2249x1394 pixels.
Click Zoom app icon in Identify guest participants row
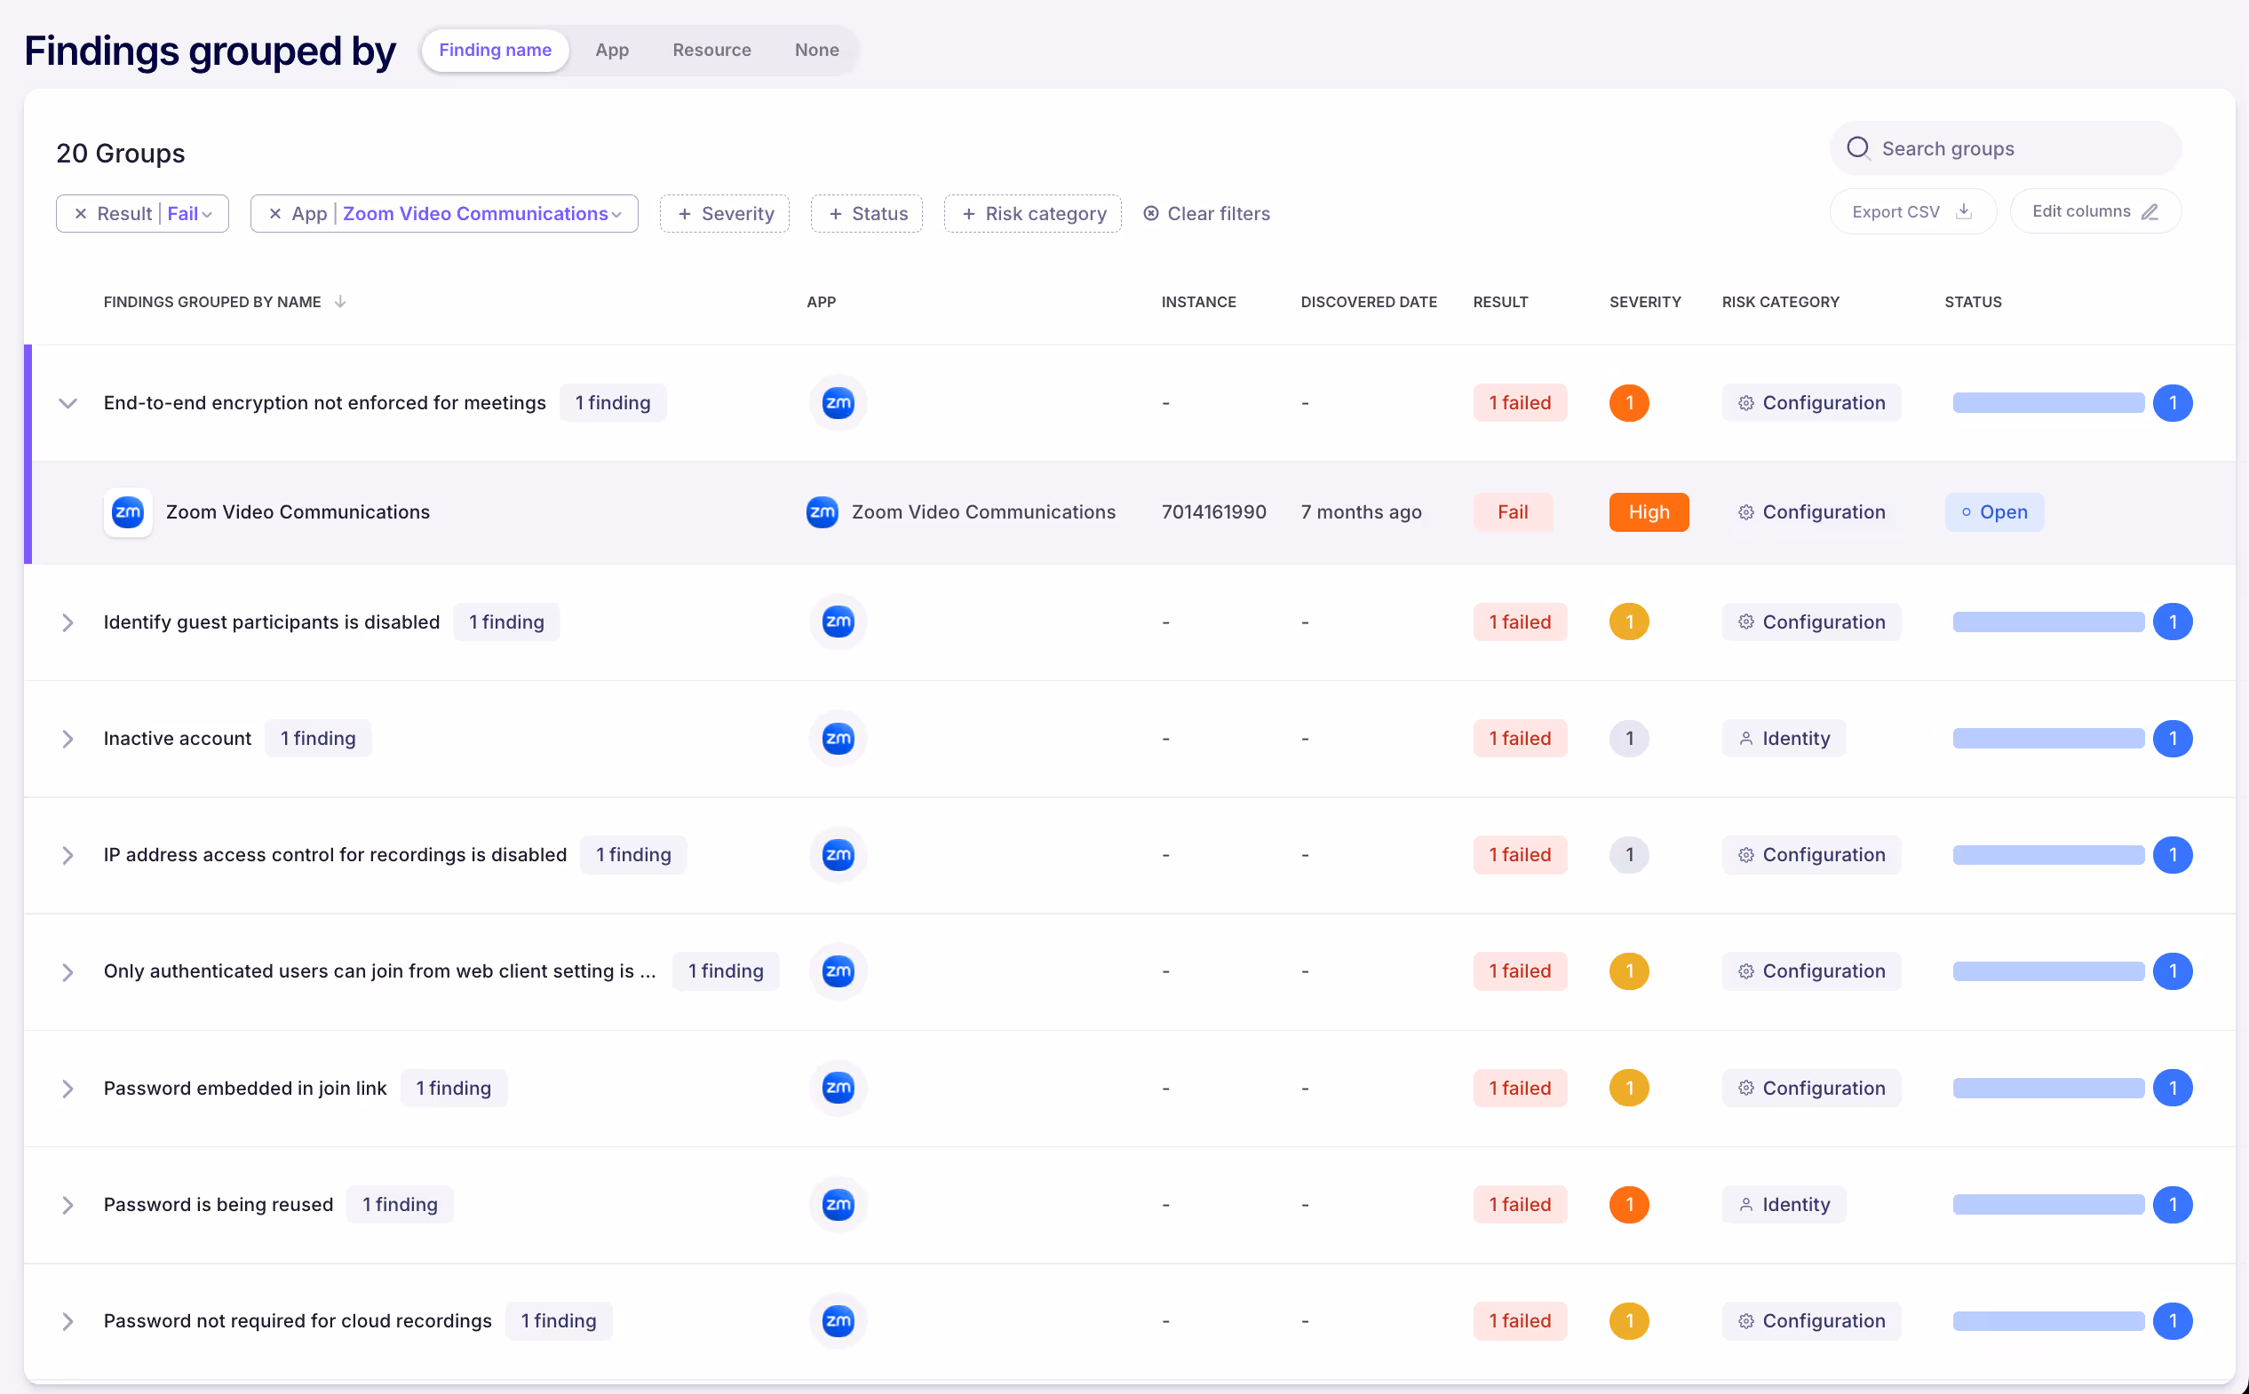point(838,622)
